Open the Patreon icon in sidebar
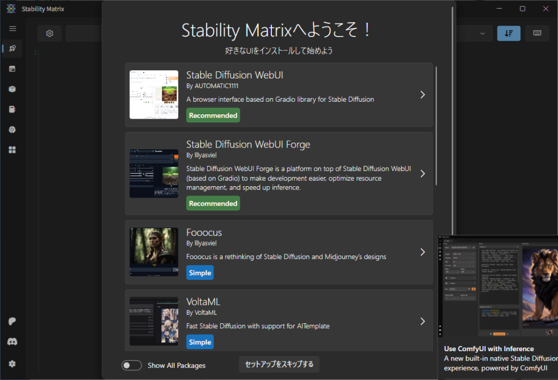Screen dimensions: 558x380 [13, 321]
